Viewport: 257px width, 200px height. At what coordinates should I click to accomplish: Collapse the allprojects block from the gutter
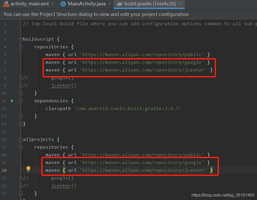coord(20,139)
